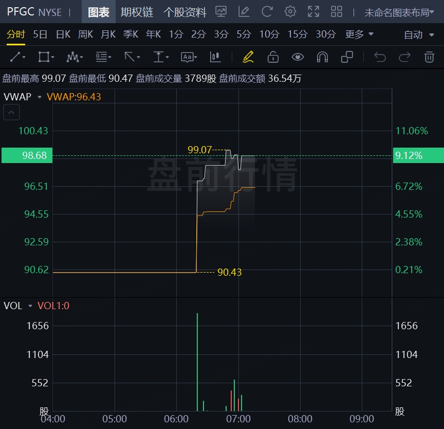Toggle drawings visibility eye icon
Screen dimensions: 444x429
tap(298, 57)
